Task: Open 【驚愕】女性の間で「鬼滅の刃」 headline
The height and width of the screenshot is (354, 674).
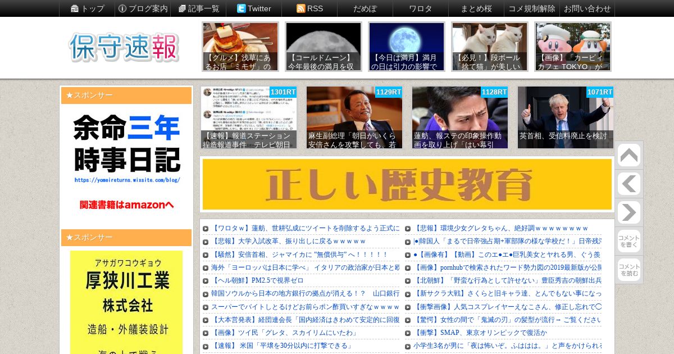Action: pyautogui.click(x=507, y=320)
